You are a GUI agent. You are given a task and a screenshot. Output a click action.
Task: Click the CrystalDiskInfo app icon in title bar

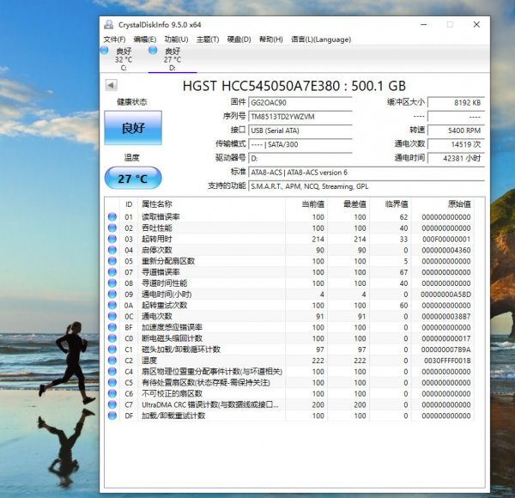pos(109,24)
